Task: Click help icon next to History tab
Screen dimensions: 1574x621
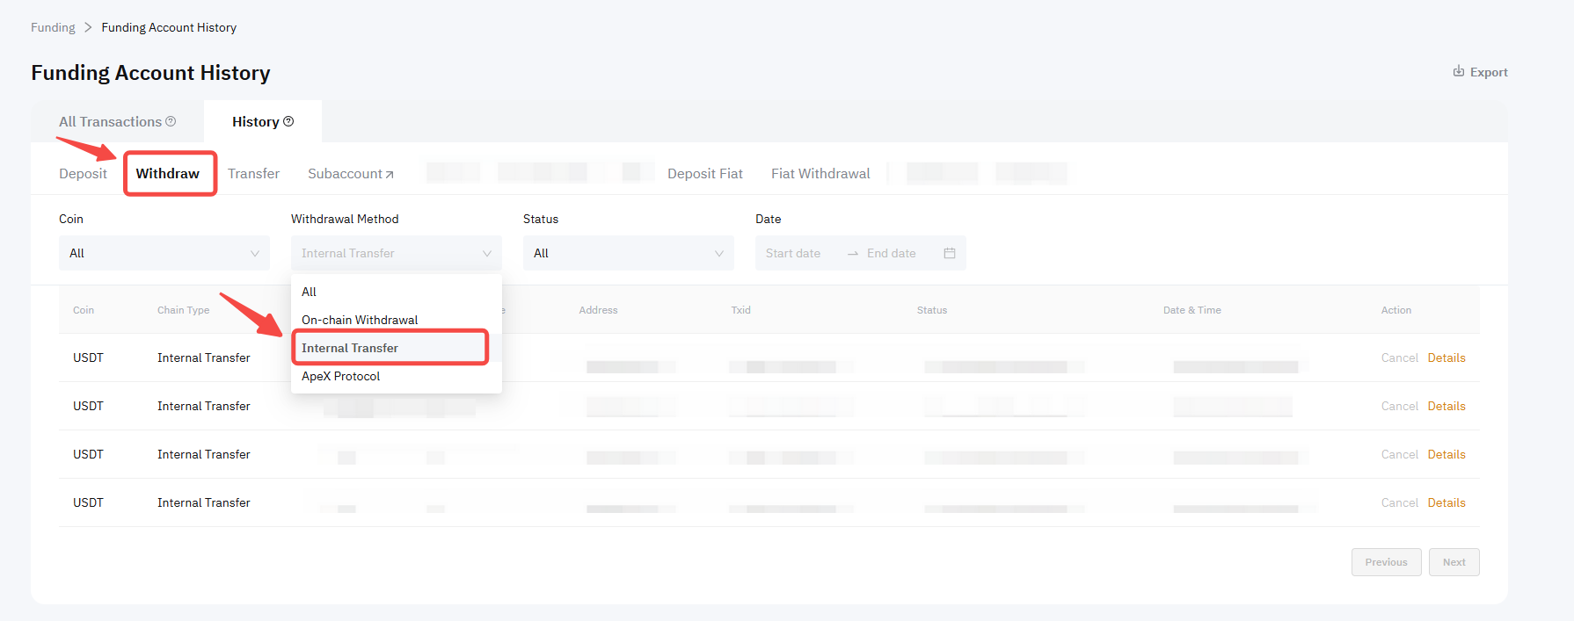Action: [x=288, y=121]
